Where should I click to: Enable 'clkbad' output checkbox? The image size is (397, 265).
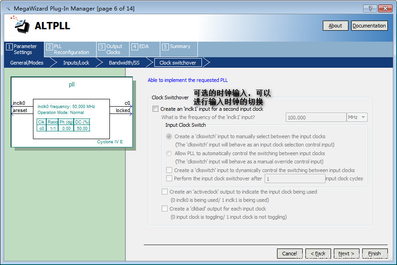(164, 209)
